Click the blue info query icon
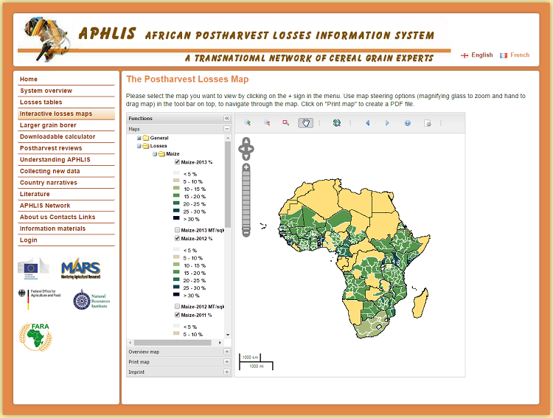 [x=407, y=123]
